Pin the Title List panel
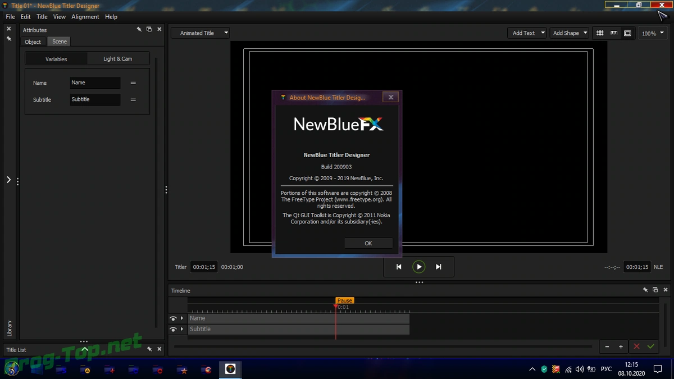This screenshot has height=379, width=674. (x=149, y=349)
